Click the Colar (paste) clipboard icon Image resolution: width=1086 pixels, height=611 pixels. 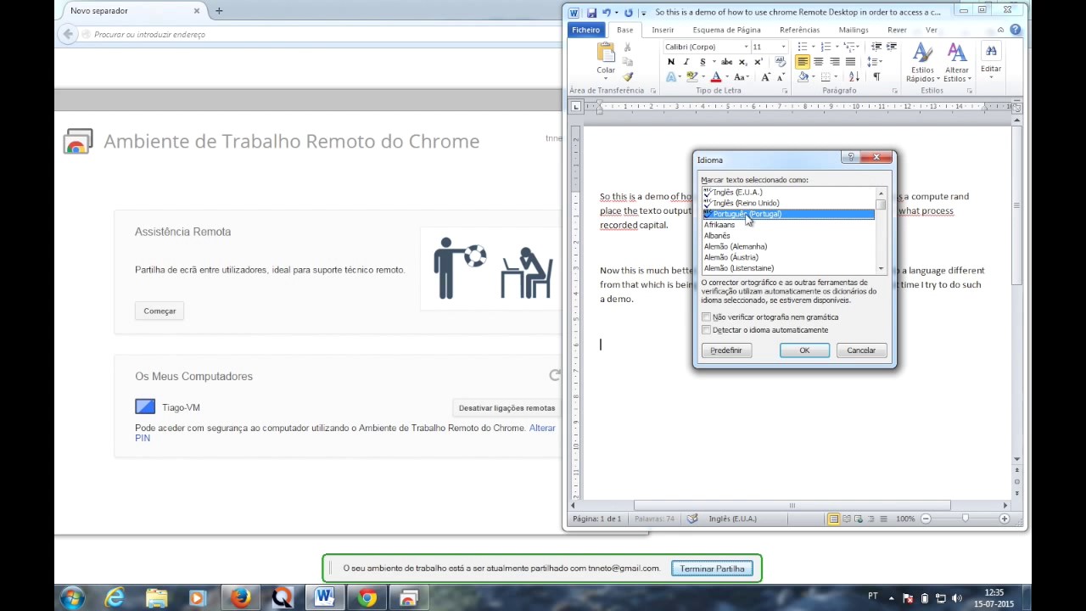(606, 53)
